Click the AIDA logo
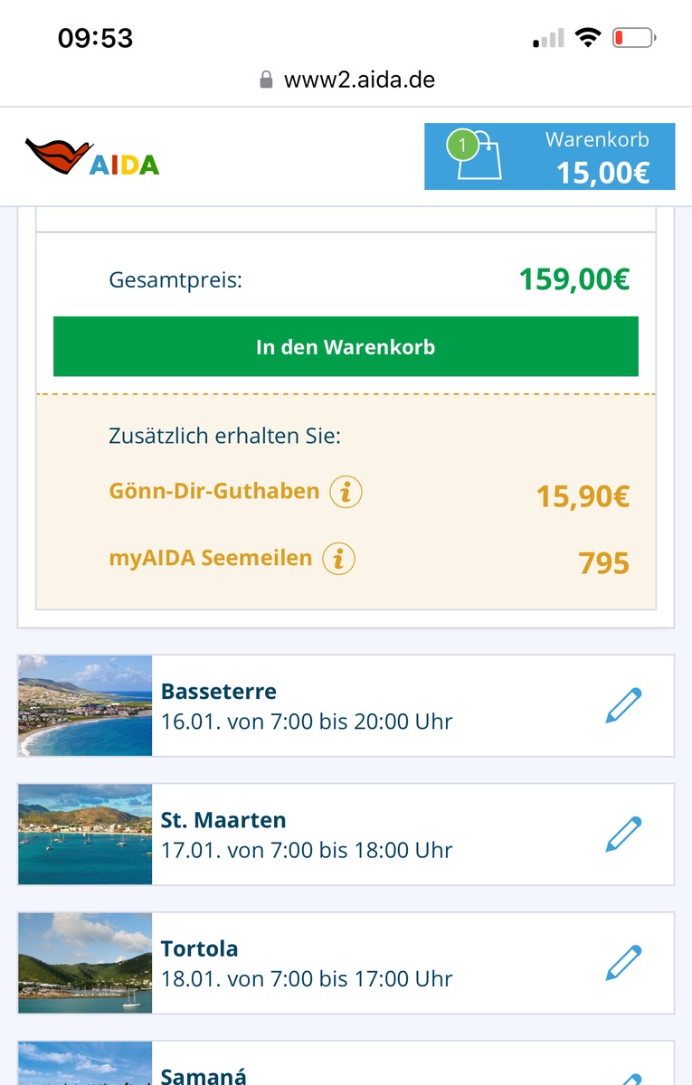 [92, 157]
